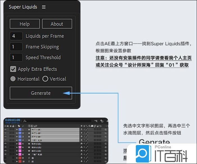Expand layer 3 properties triangle
This screenshot has height=164, width=197.
tap(17, 137)
